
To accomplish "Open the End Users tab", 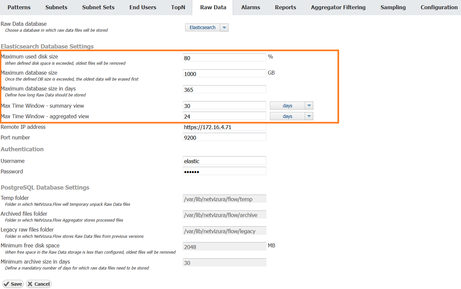I will point(143,7).
